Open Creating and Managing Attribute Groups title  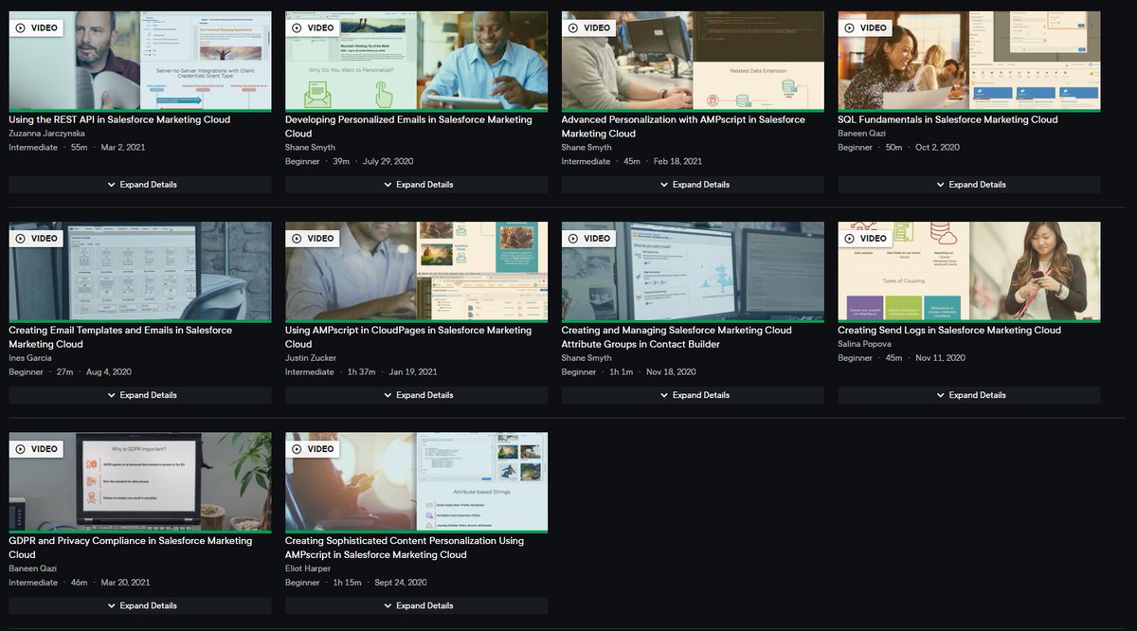[677, 337]
